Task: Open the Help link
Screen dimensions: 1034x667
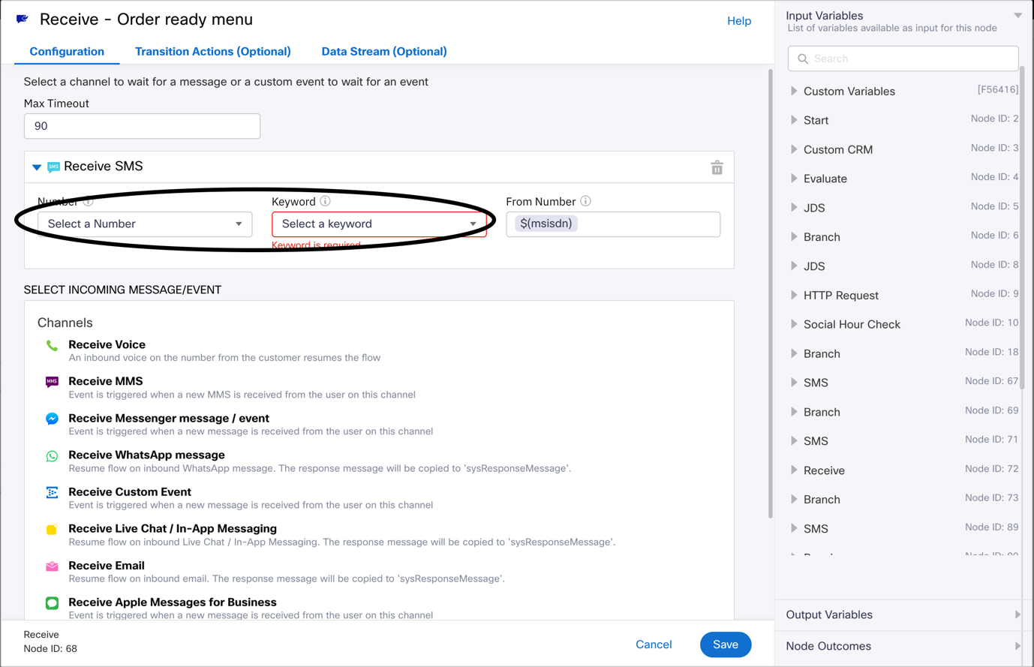Action: (x=739, y=21)
